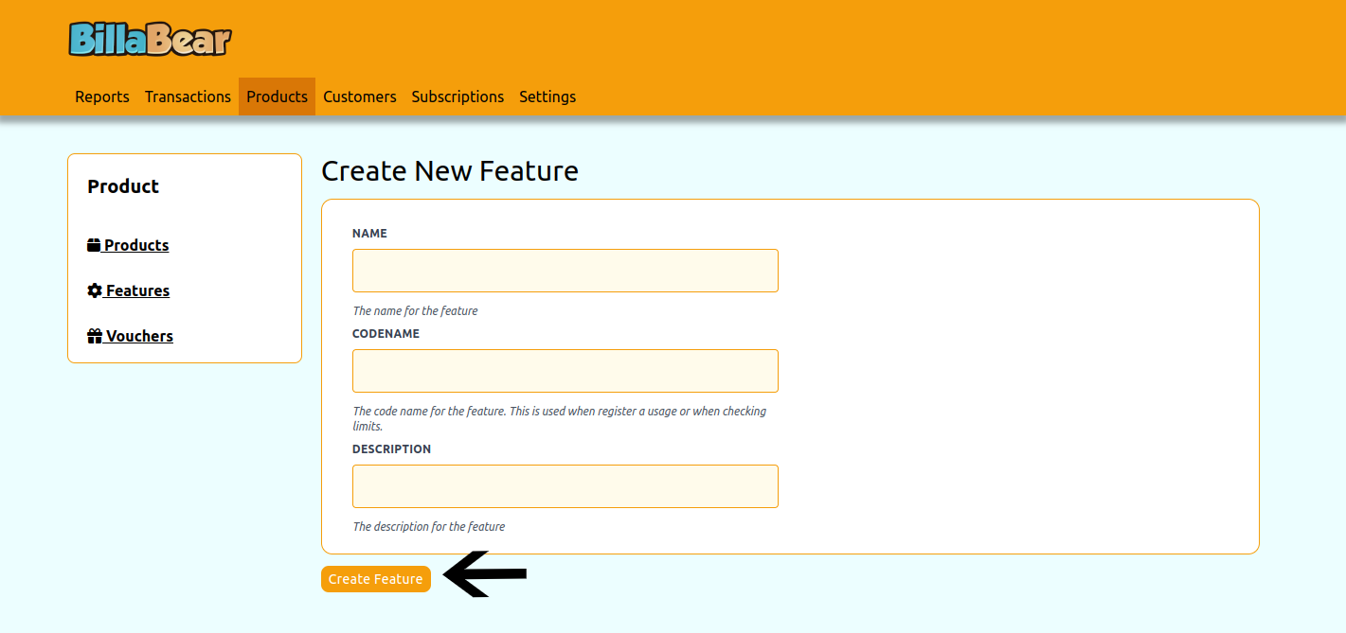1346x633 pixels.
Task: Click the Vouchers gift icon in sidebar
Action: [95, 336]
